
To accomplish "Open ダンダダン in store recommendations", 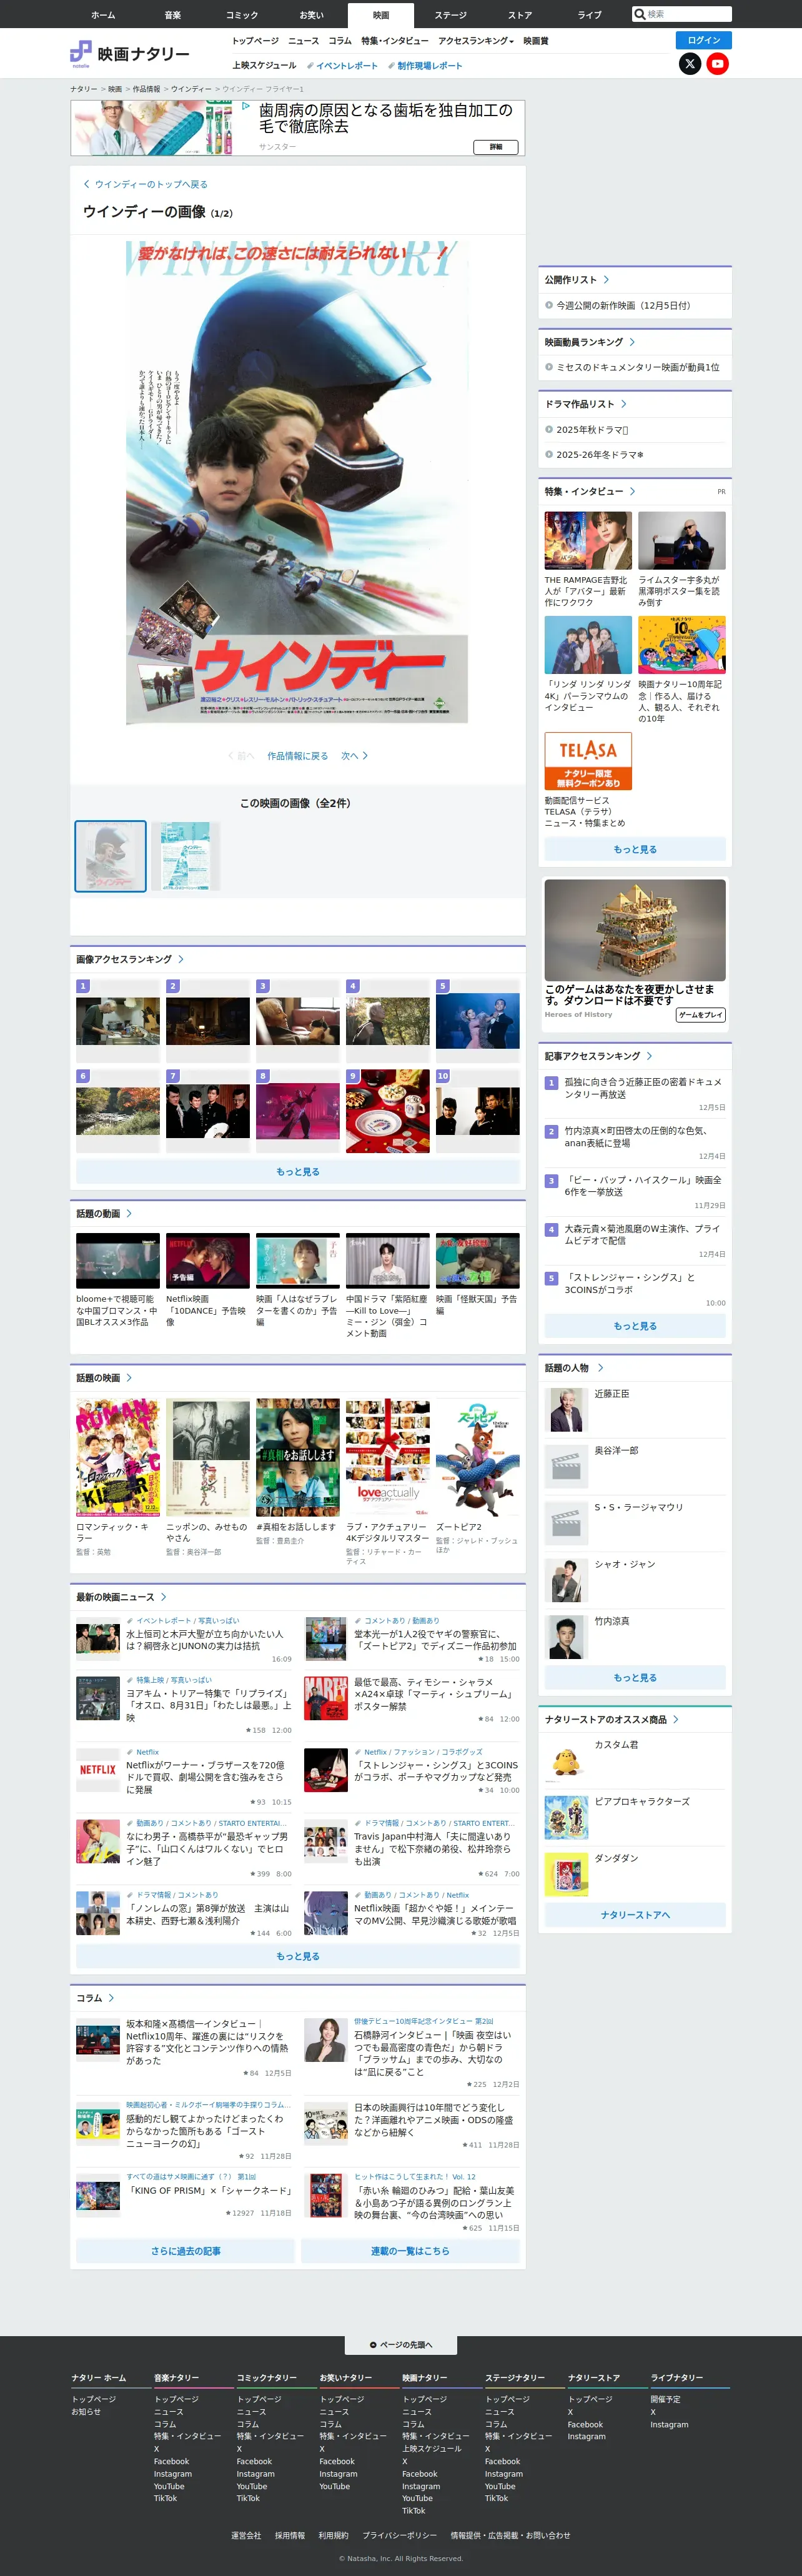I will pos(616,1858).
